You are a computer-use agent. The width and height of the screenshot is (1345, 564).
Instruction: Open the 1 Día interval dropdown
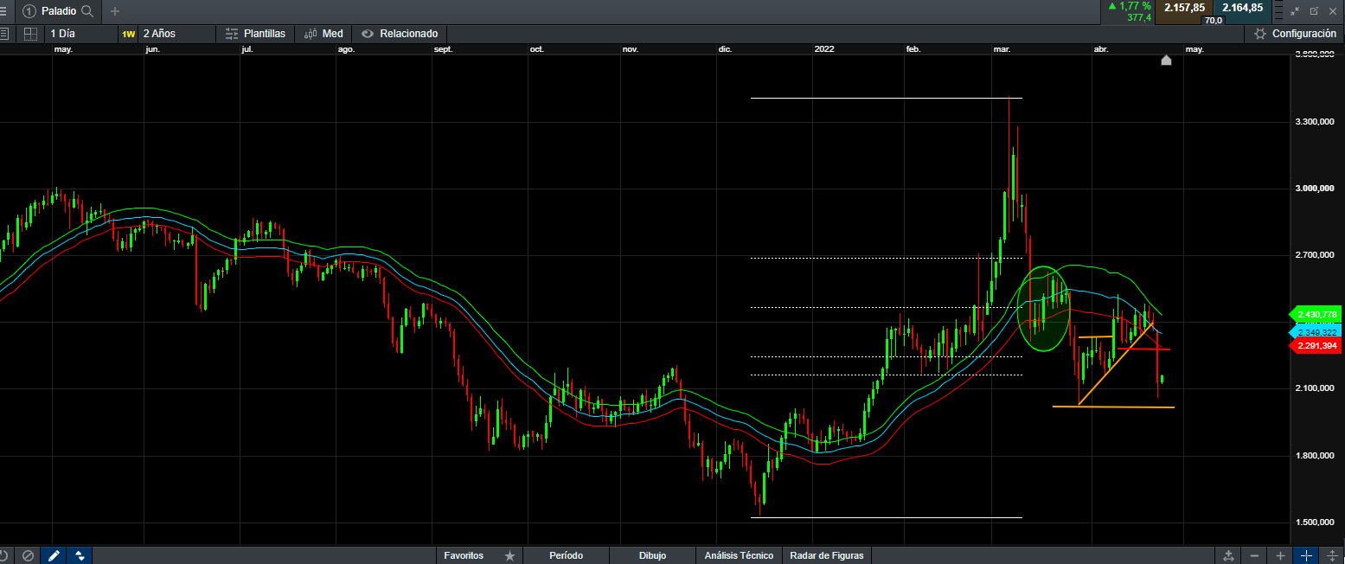pos(80,34)
